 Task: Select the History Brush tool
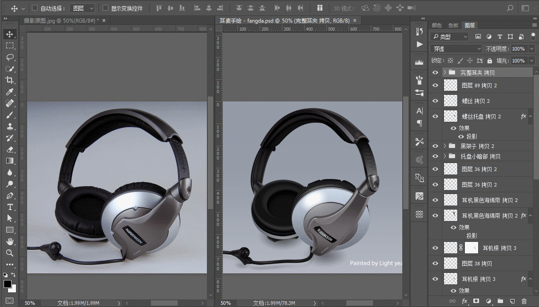tap(9, 138)
